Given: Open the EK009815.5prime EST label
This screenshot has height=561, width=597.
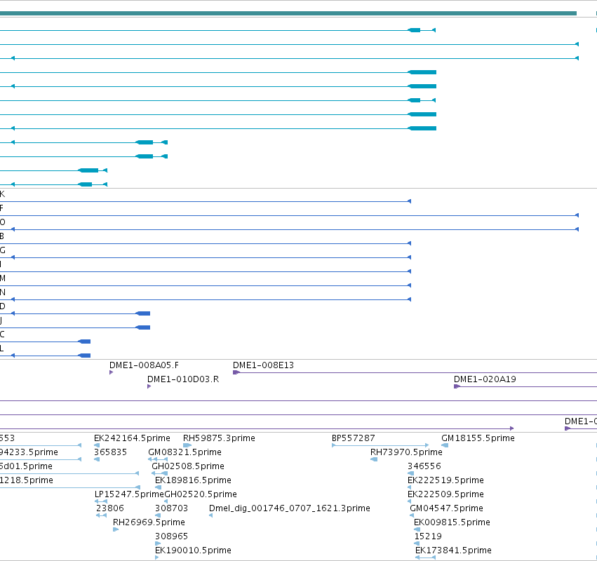Looking at the screenshot, I should click(x=452, y=522).
